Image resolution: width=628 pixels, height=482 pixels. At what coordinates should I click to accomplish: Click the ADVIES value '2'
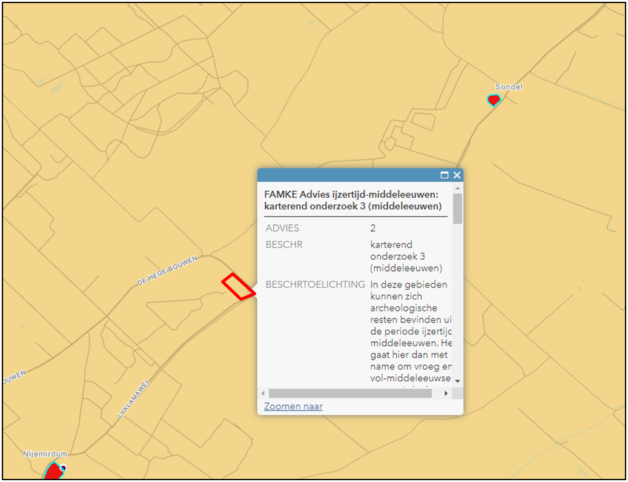[x=373, y=228]
